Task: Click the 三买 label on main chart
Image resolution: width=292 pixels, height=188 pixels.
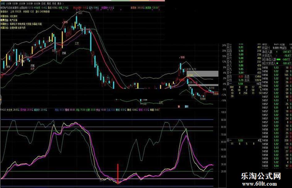Action: [x=77, y=43]
